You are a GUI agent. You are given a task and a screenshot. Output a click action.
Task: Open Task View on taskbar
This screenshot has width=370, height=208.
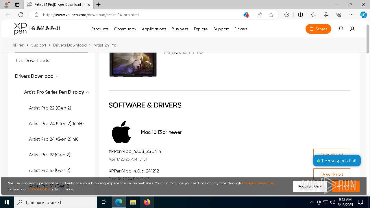(104, 202)
